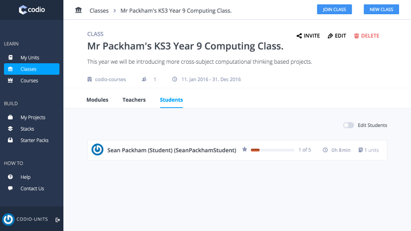Image resolution: width=411 pixels, height=231 pixels.
Task: Click the JOIN CLASS button
Action: click(334, 10)
